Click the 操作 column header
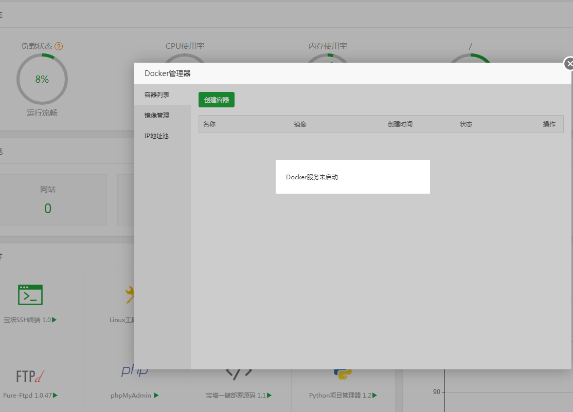 [x=549, y=124]
